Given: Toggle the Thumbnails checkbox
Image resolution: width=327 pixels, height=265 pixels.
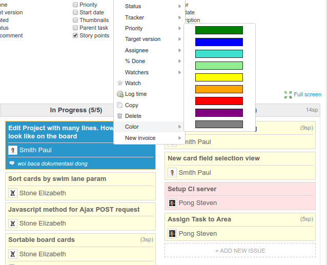Looking at the screenshot, I should tap(75, 20).
